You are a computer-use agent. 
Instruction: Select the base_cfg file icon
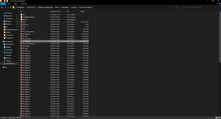pos(21,24)
